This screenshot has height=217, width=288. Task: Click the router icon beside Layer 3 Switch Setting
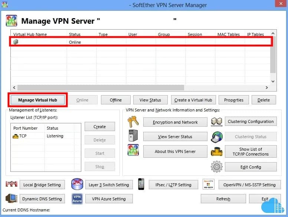[x=77, y=184]
